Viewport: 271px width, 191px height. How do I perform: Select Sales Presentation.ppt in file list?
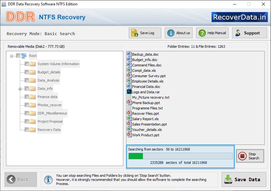[150, 124]
